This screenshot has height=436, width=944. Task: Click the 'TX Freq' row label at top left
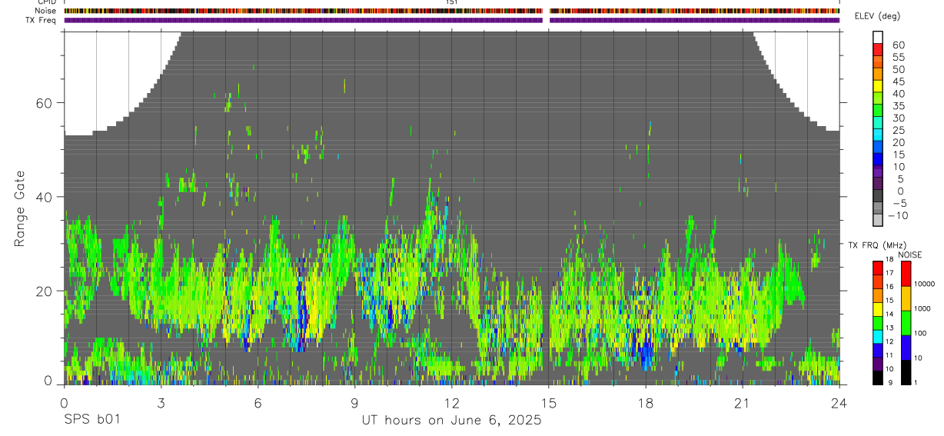pyautogui.click(x=42, y=20)
